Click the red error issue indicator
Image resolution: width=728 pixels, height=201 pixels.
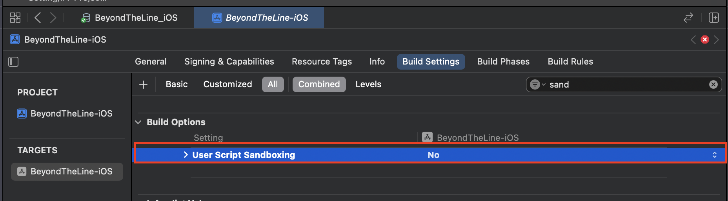pos(705,39)
